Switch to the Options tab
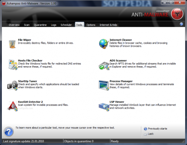The height and width of the screenshot is (145, 187). 91,25
